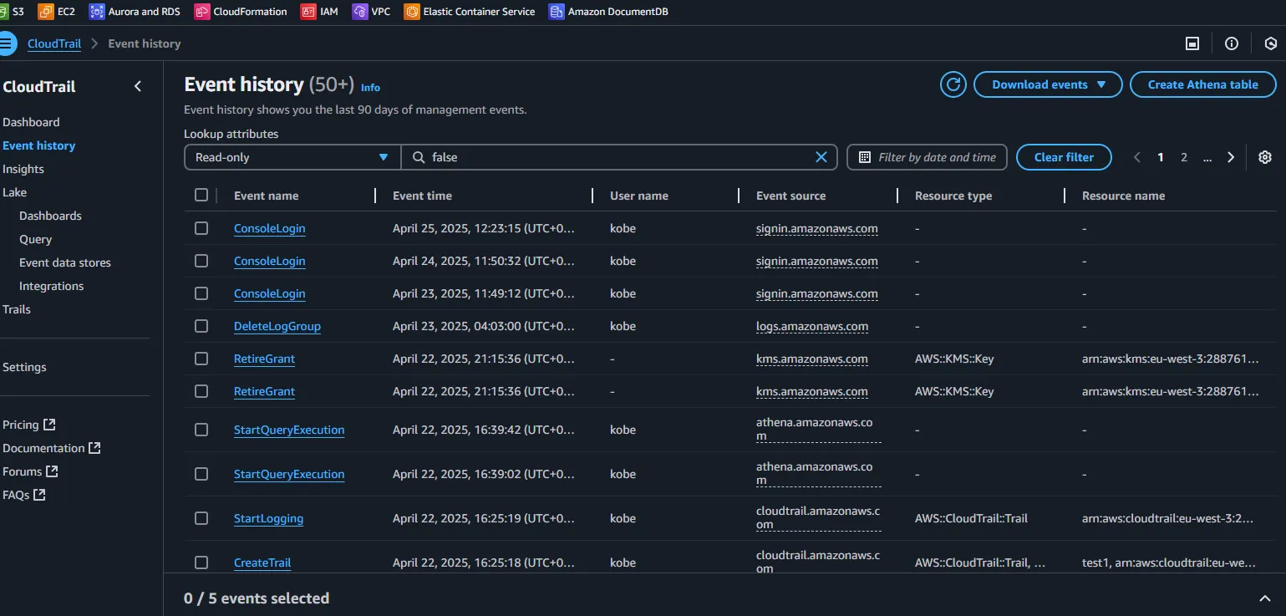Clear the false filter text with X
Screen dimensions: 1286x616
point(821,157)
